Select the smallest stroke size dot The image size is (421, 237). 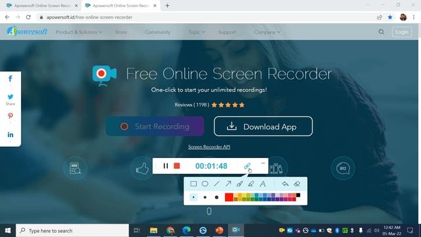click(x=193, y=197)
